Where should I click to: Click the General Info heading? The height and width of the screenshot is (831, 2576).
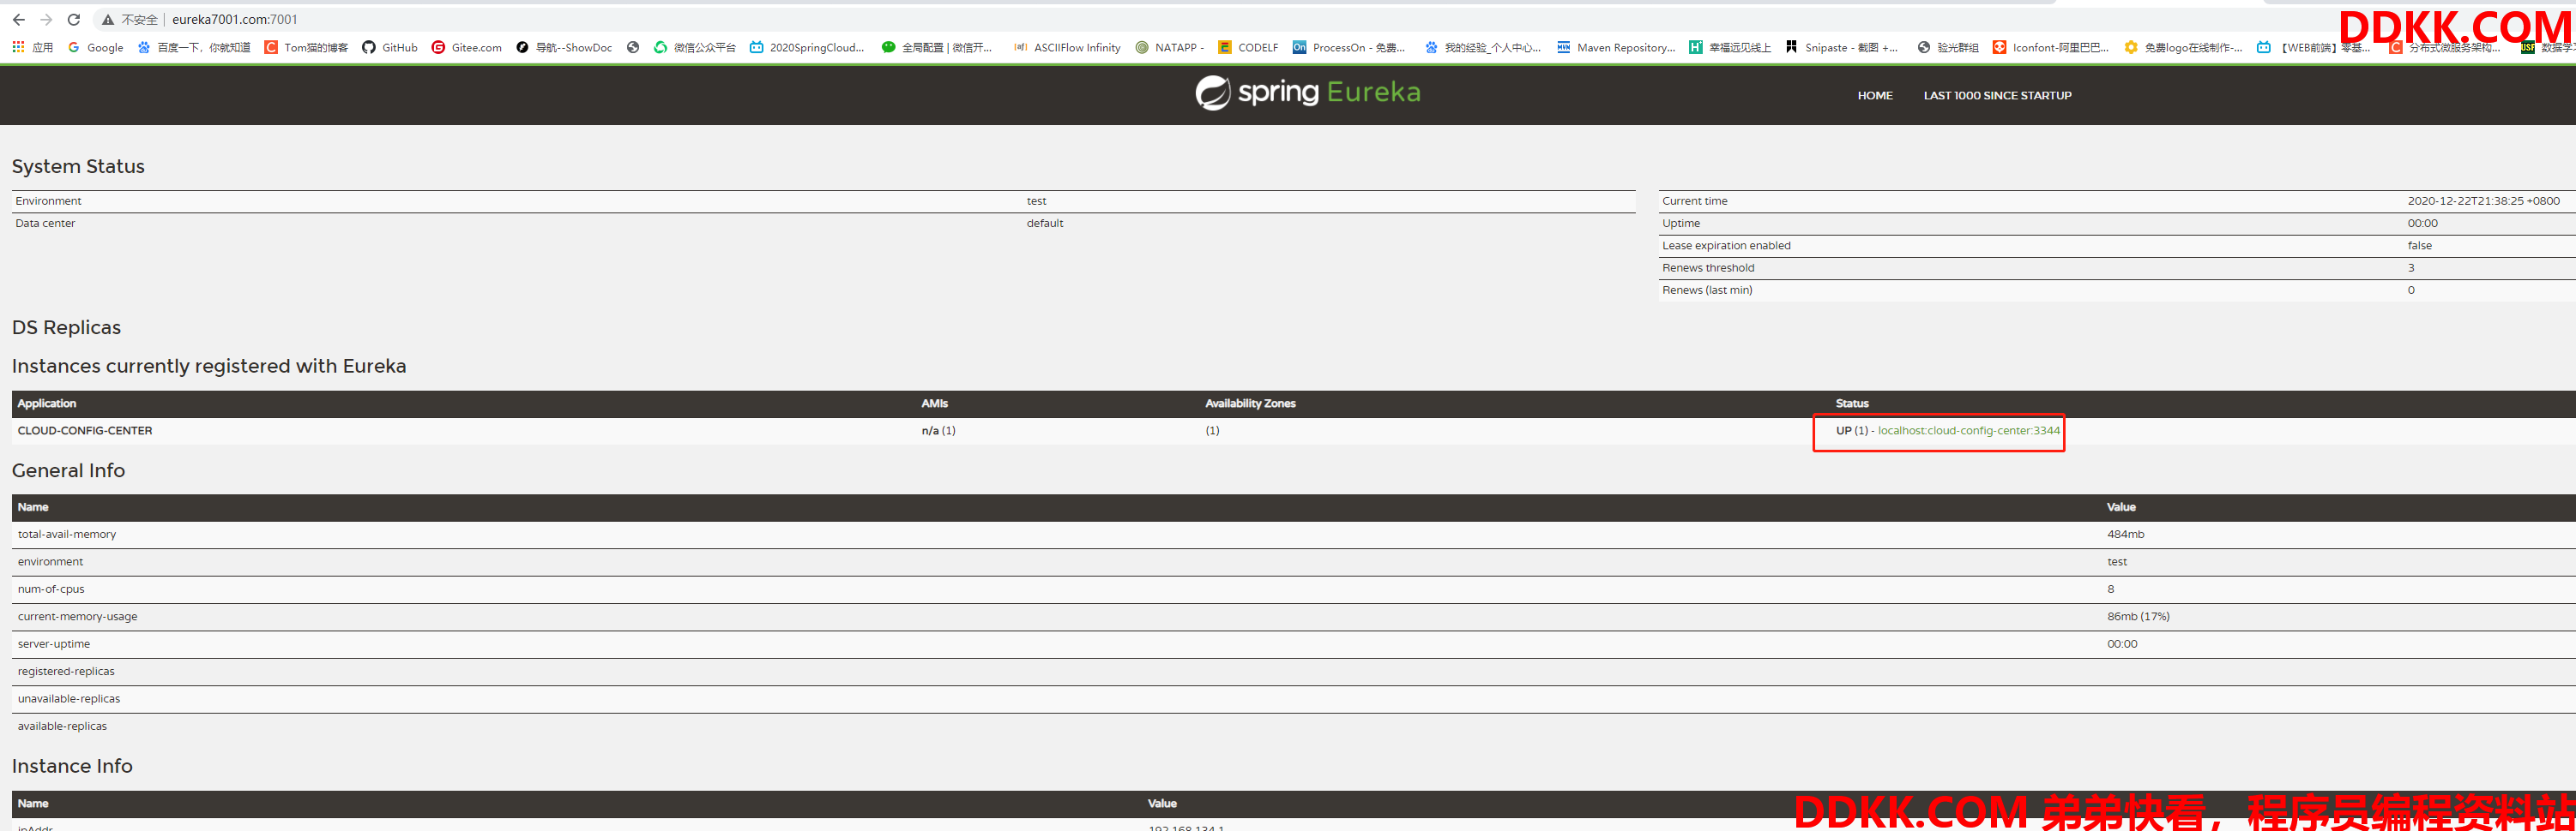tap(68, 470)
